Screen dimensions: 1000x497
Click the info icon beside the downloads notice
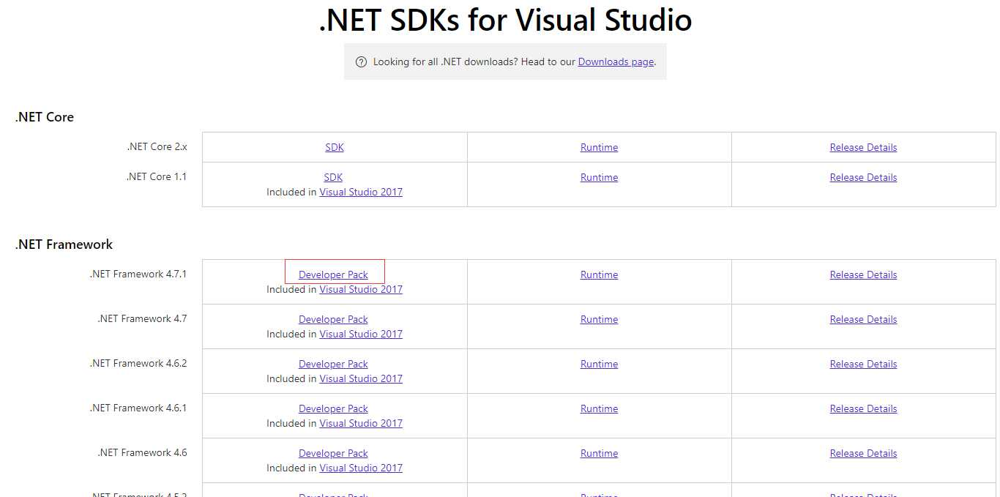tap(361, 61)
